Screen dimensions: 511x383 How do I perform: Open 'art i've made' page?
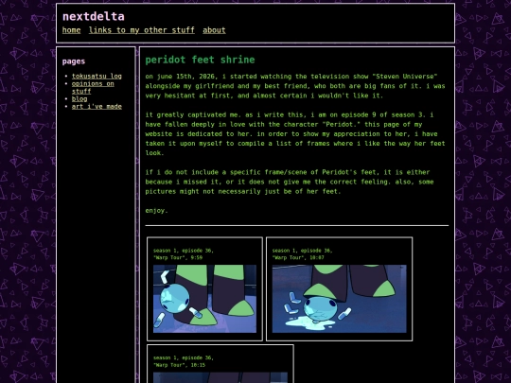[97, 107]
